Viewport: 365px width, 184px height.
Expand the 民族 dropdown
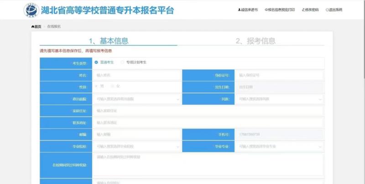pos(279,99)
